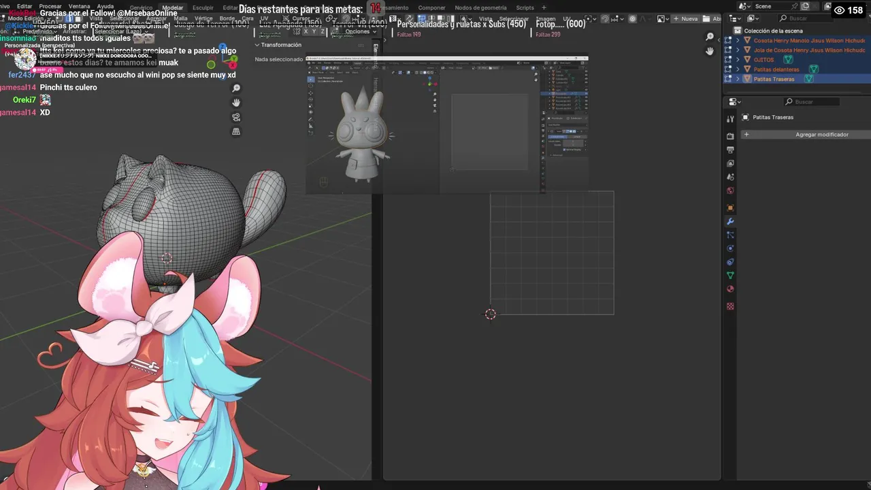Open the Scene properties tab

(730, 177)
